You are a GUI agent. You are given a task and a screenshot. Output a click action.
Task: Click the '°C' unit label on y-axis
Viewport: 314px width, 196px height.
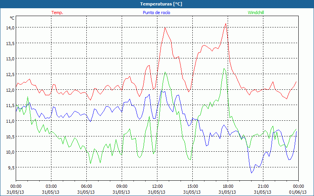12,18
